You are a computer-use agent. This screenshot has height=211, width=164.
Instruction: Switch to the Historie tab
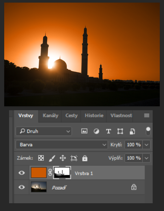click(94, 115)
